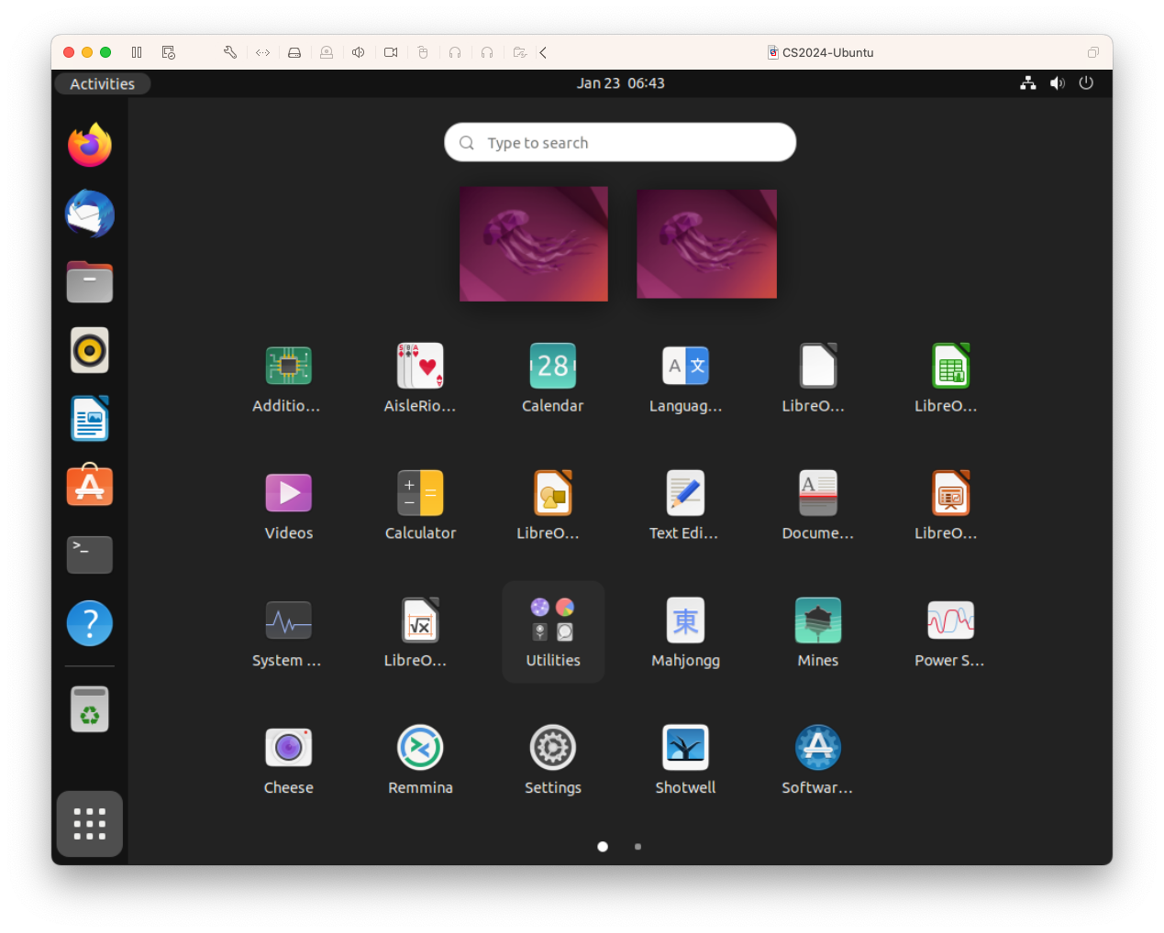Open the system power menu
The height and width of the screenshot is (933, 1164).
coord(1086,83)
